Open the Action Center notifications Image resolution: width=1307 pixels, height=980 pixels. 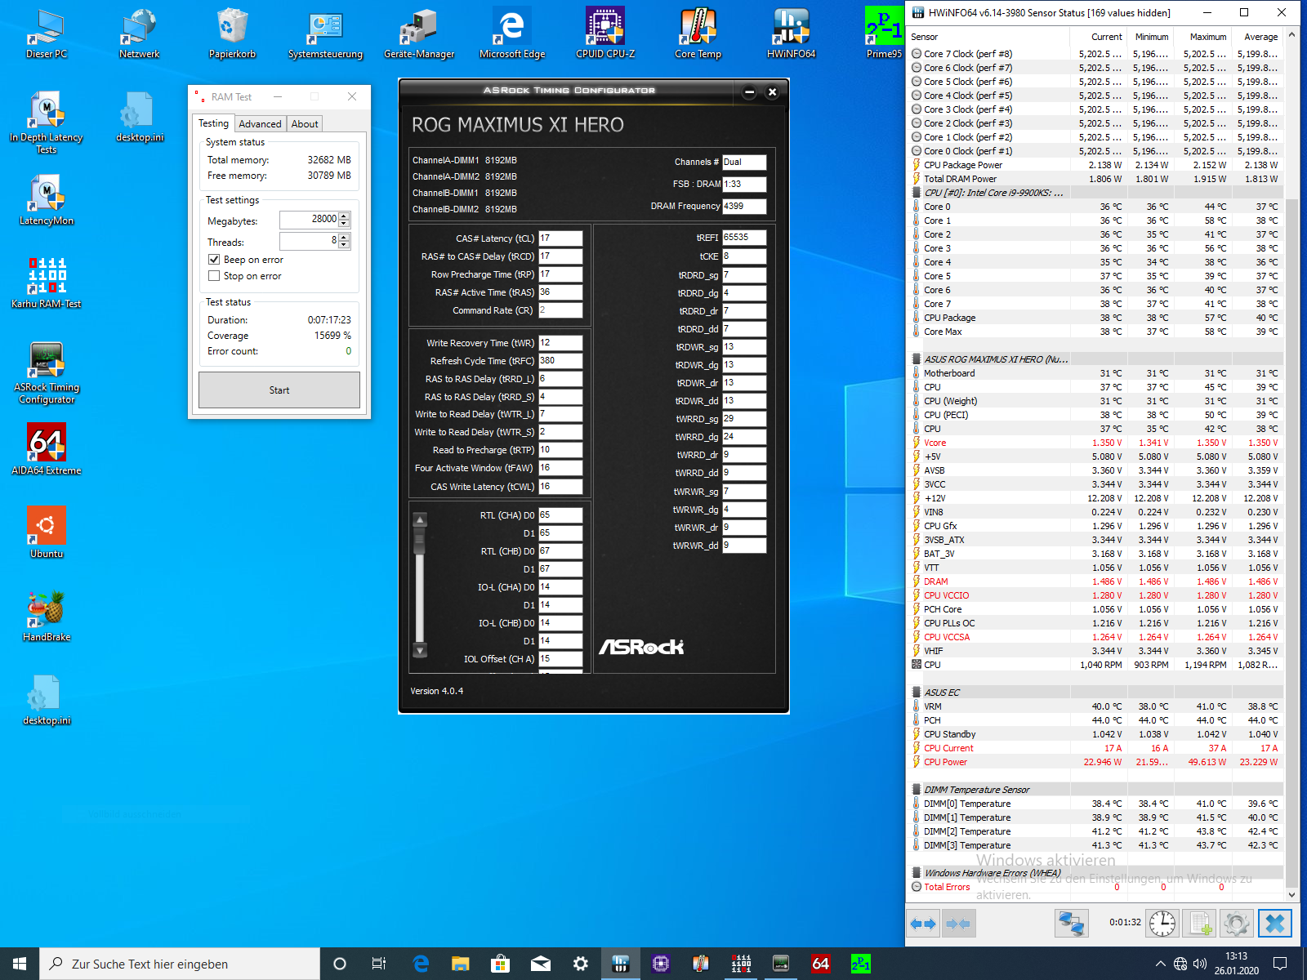pyautogui.click(x=1280, y=964)
